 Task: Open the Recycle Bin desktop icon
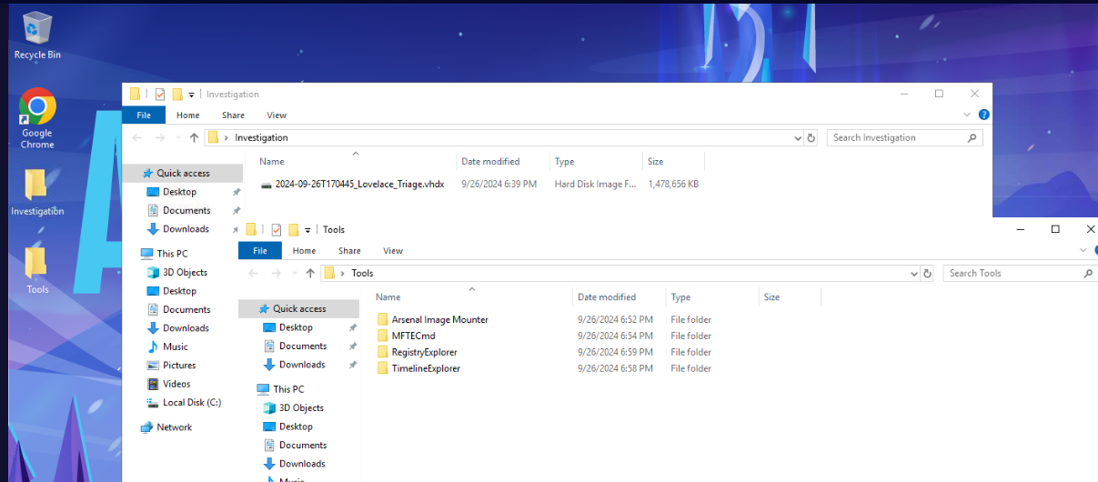(x=37, y=35)
